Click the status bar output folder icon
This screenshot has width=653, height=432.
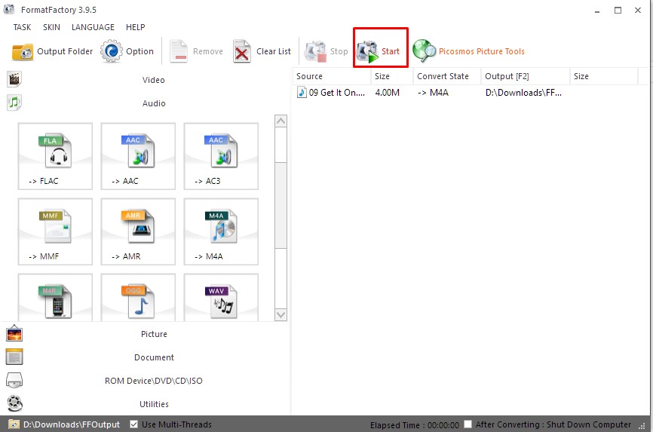tap(14, 424)
